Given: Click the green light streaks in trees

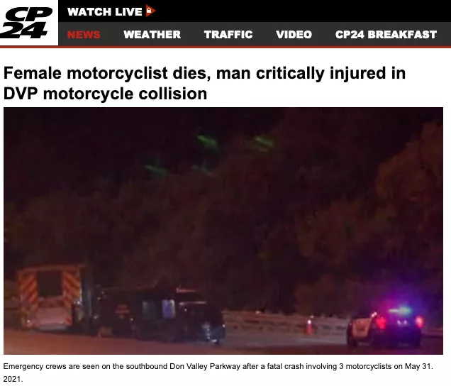Looking at the screenshot, I should (x=210, y=155).
